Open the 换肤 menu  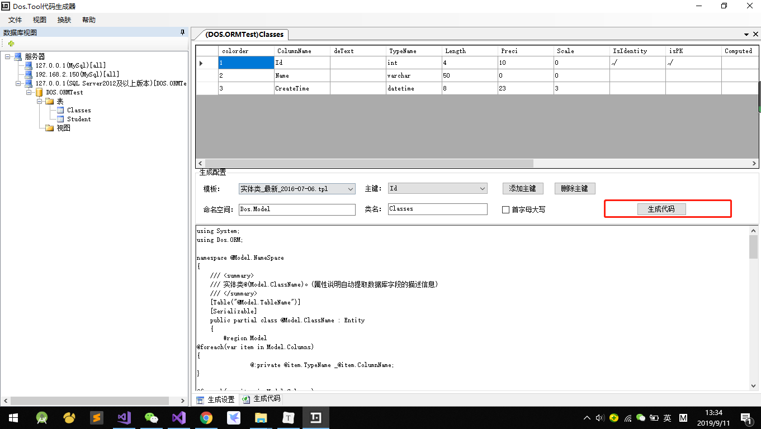click(x=64, y=20)
